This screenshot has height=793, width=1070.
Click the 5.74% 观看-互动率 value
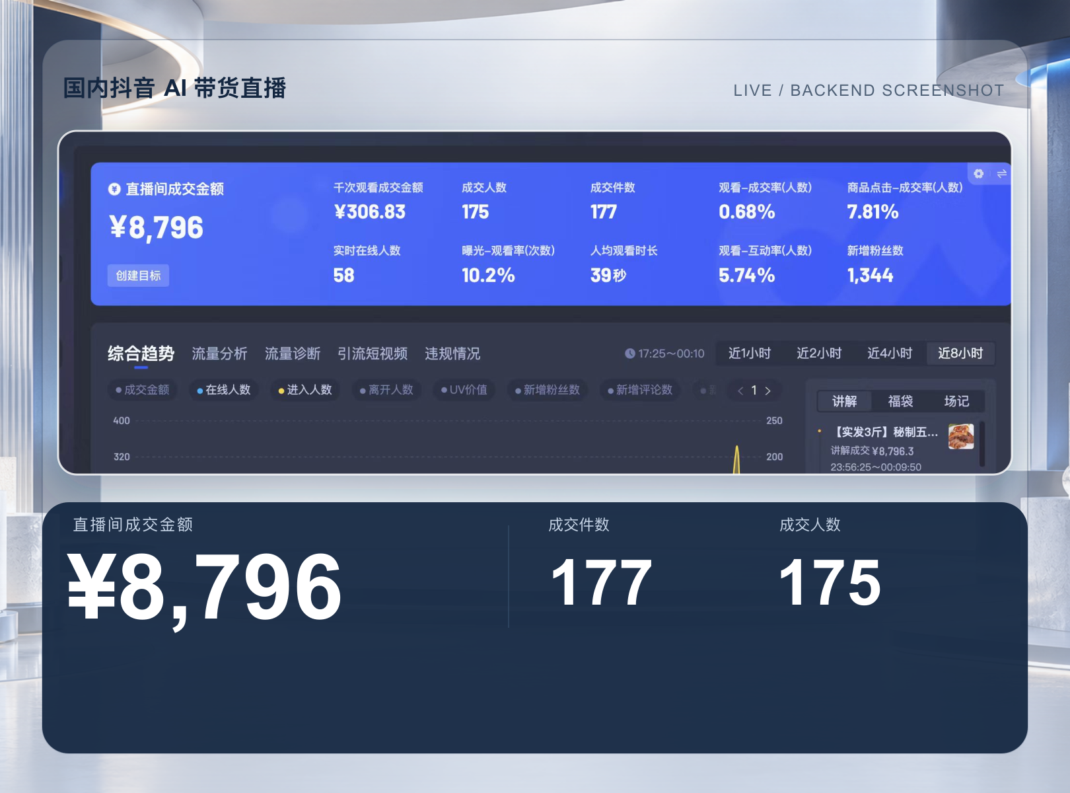pos(746,276)
